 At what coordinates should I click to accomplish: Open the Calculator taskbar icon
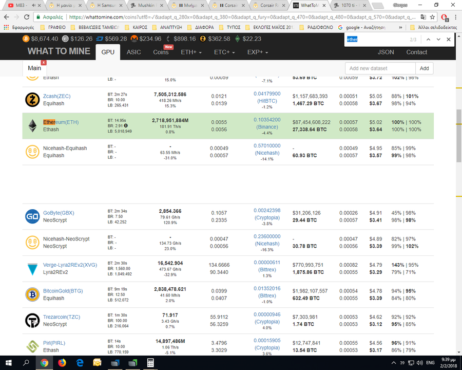[150, 363]
